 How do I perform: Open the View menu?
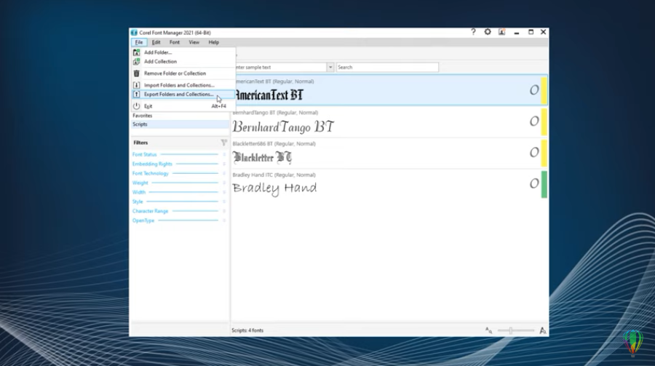[x=194, y=42]
